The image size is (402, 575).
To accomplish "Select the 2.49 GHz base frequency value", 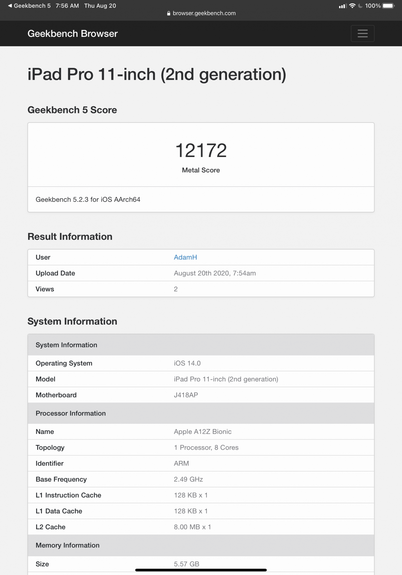I will (x=188, y=479).
